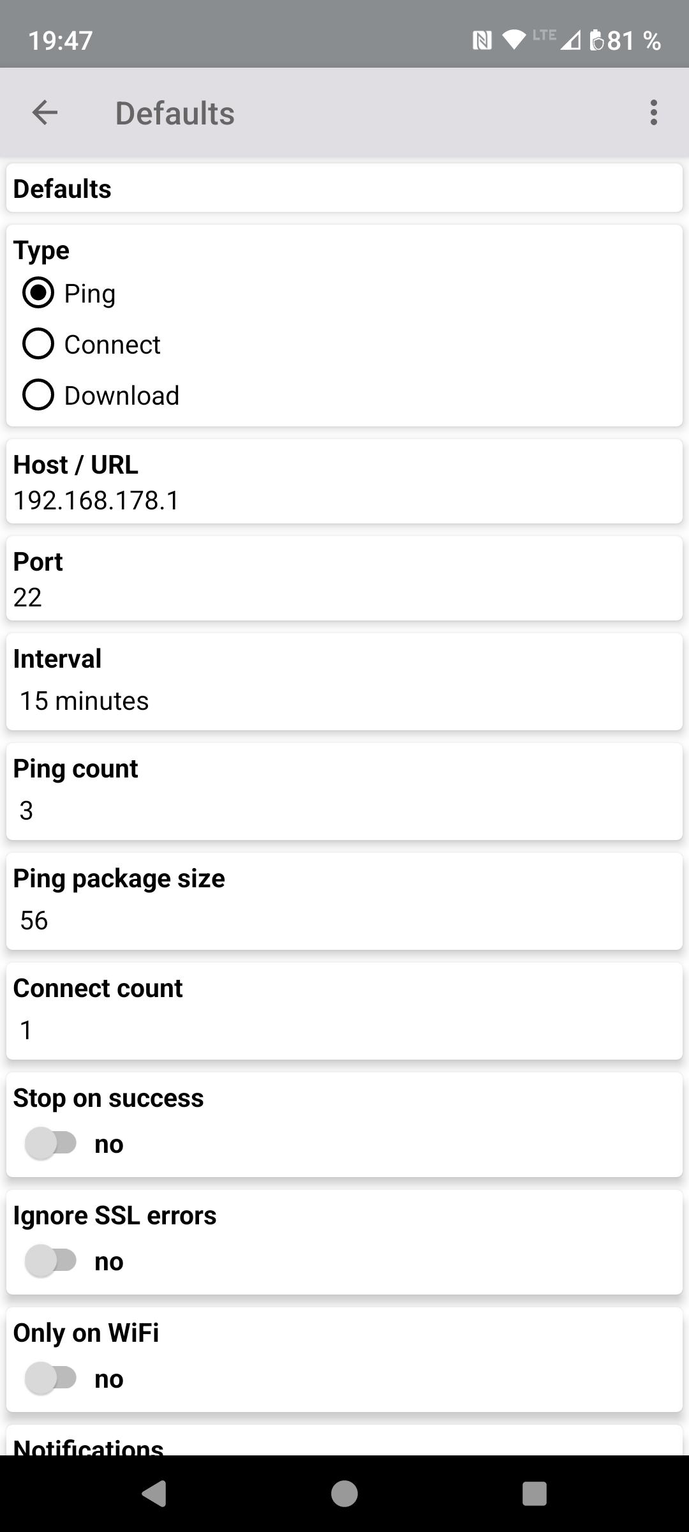Turn on the Only on WiFi switch
Viewport: 689px width, 1532px height.
pos(51,1378)
